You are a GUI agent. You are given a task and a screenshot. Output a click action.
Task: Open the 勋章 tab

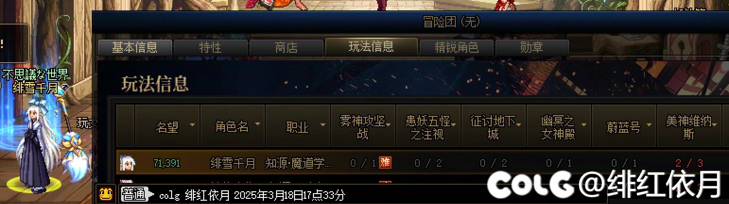click(532, 48)
